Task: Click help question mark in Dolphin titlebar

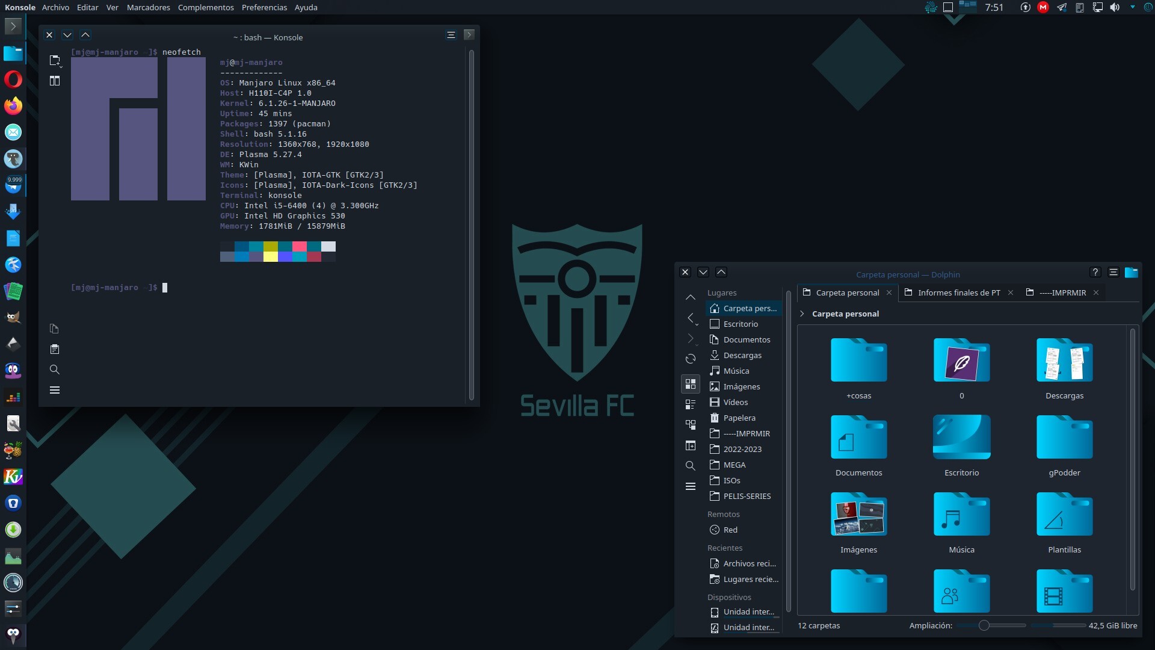Action: click(1095, 272)
